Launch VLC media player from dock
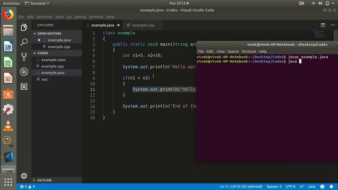This screenshot has width=338, height=190. [x=8, y=126]
